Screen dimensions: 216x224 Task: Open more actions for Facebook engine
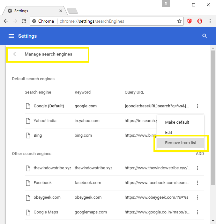point(197,183)
